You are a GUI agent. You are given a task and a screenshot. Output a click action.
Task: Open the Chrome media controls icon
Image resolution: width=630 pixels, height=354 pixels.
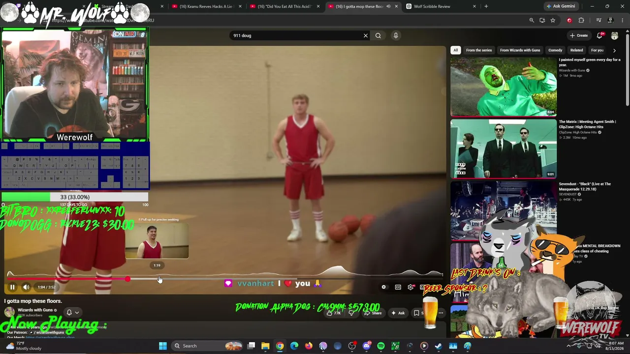coord(598,20)
